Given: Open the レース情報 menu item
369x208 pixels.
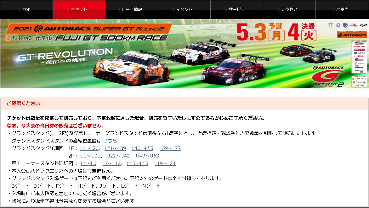Looking at the screenshot, I should (132, 10).
